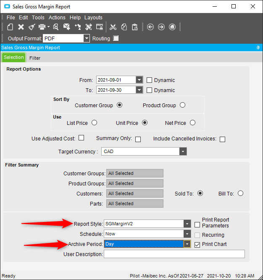Screen dimensions: 263x280
Task: Select the Bill To radio button
Action: [240, 193]
